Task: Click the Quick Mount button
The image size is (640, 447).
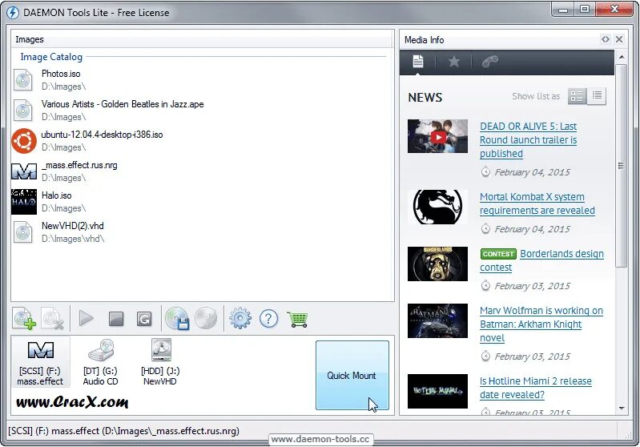Action: tap(352, 375)
